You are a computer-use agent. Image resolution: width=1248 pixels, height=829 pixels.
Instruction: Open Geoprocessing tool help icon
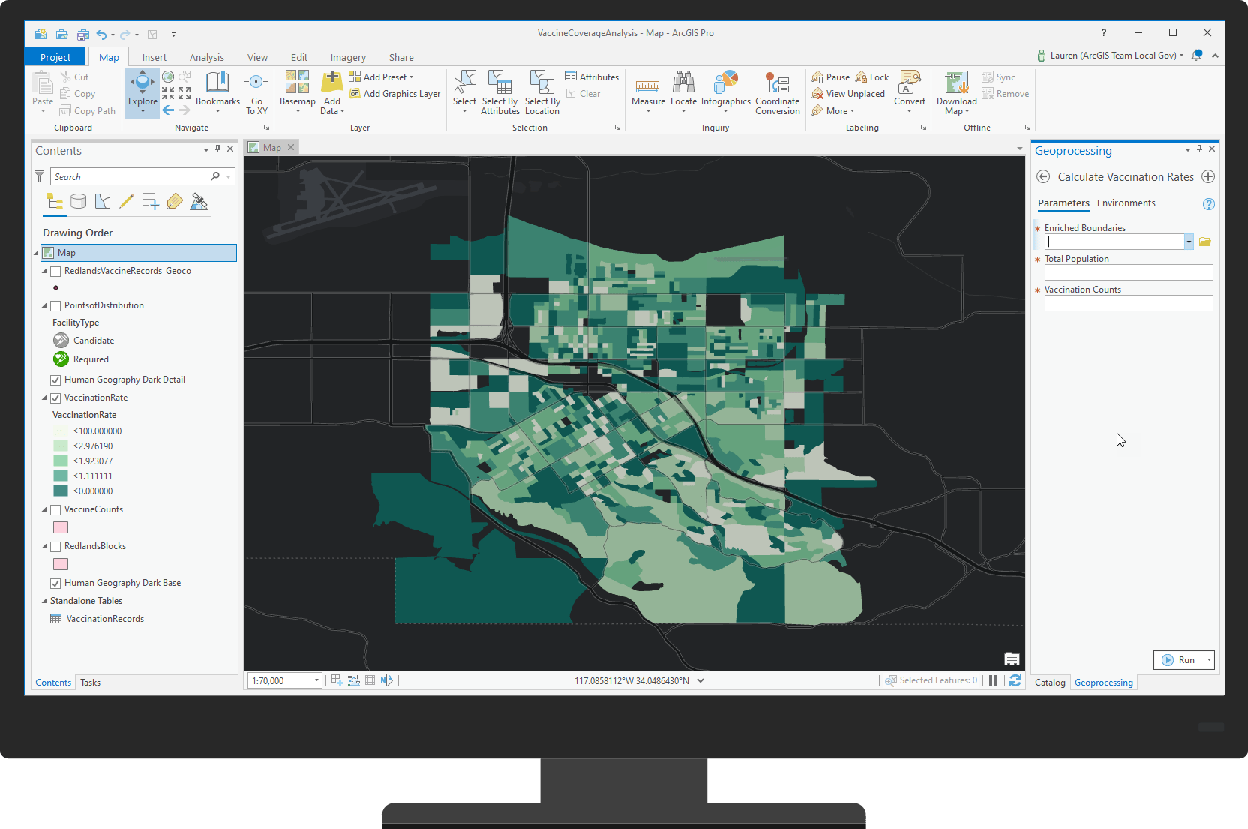point(1208,204)
